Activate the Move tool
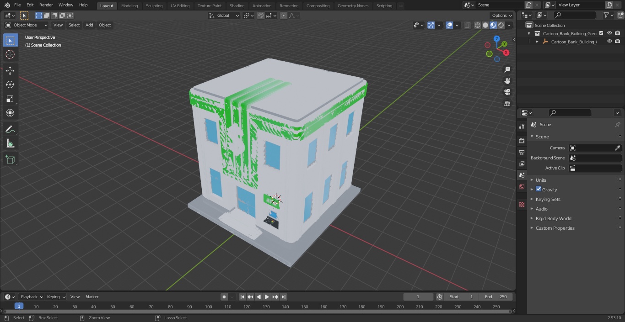This screenshot has width=625, height=322. tap(10, 70)
